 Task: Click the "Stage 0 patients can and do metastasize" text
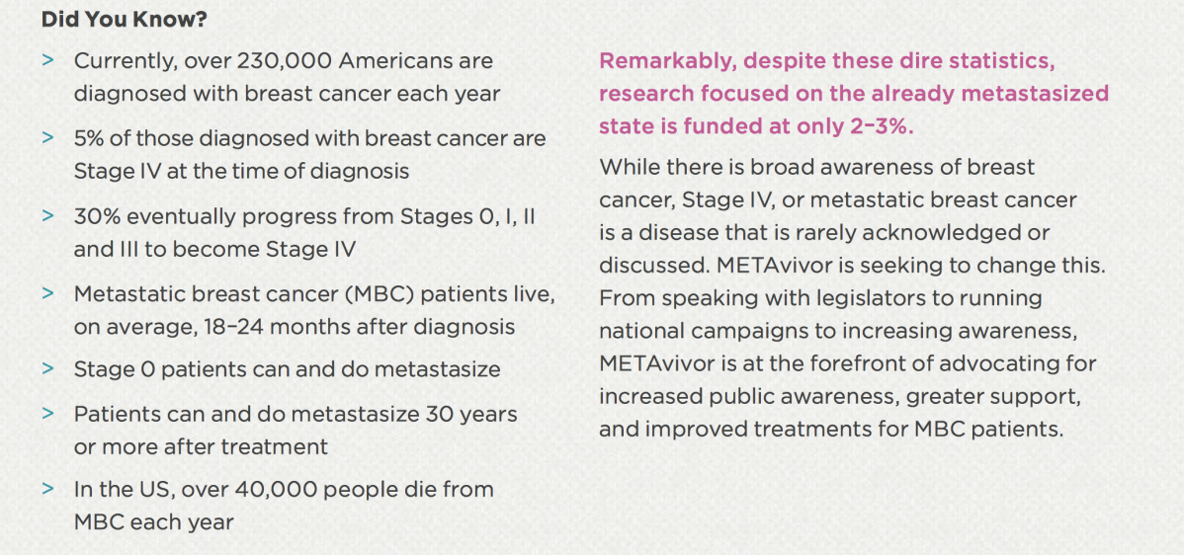287,369
